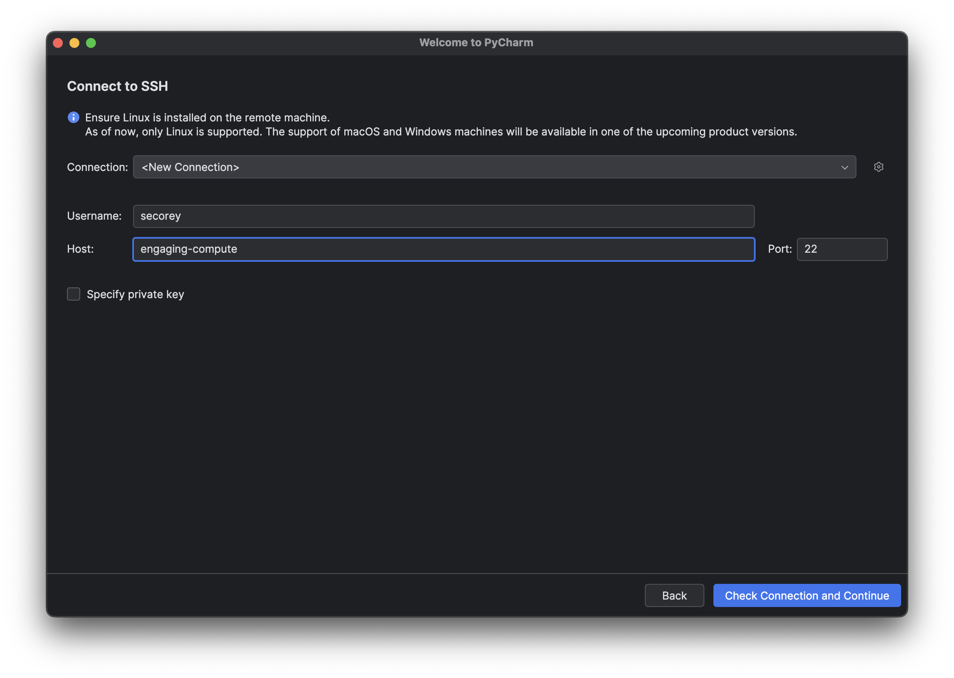
Task: Click the Connect to SSH heading
Action: coord(118,86)
